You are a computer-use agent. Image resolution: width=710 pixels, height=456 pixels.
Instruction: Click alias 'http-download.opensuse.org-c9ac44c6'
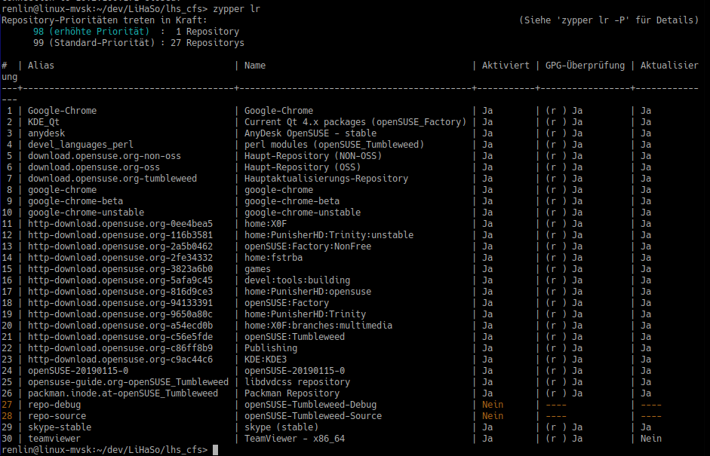pyautogui.click(x=120, y=360)
